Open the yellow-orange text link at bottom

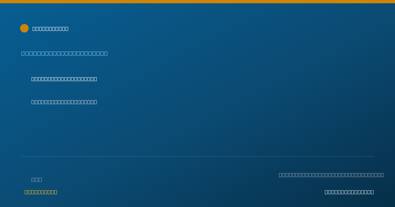coord(41,192)
